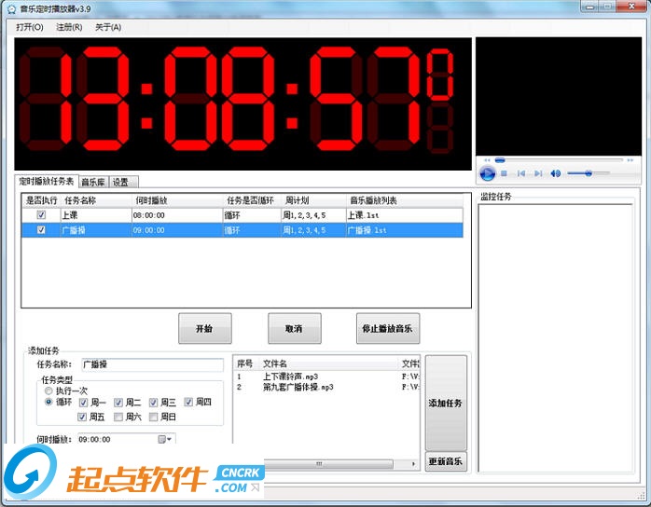651x507 pixels.
Task: Click the 监控任务 list area
Action: click(556, 337)
